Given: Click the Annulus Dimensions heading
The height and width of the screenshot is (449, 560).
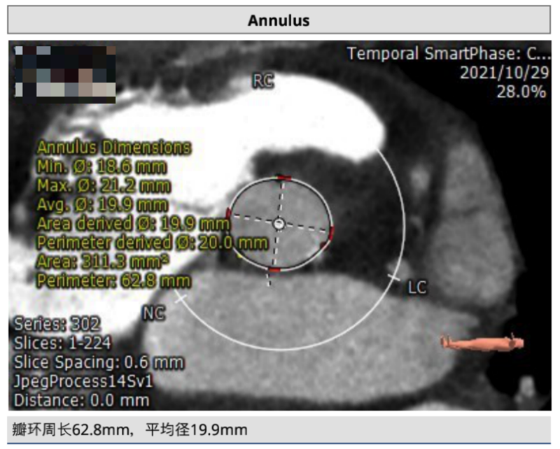Looking at the screenshot, I should click(x=113, y=148).
